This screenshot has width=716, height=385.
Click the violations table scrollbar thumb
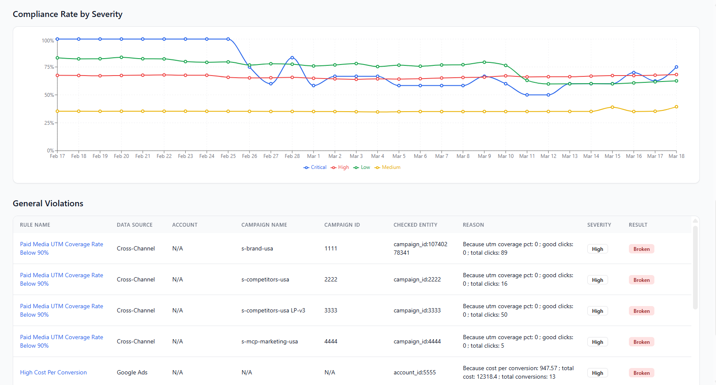[x=695, y=267]
